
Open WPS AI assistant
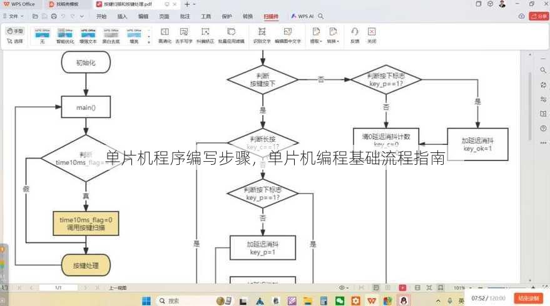pyautogui.click(x=302, y=16)
